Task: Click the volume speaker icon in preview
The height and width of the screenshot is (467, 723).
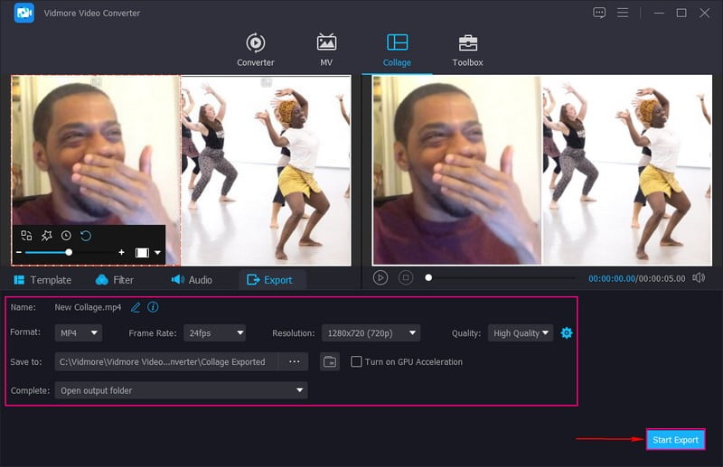Action: [x=698, y=278]
